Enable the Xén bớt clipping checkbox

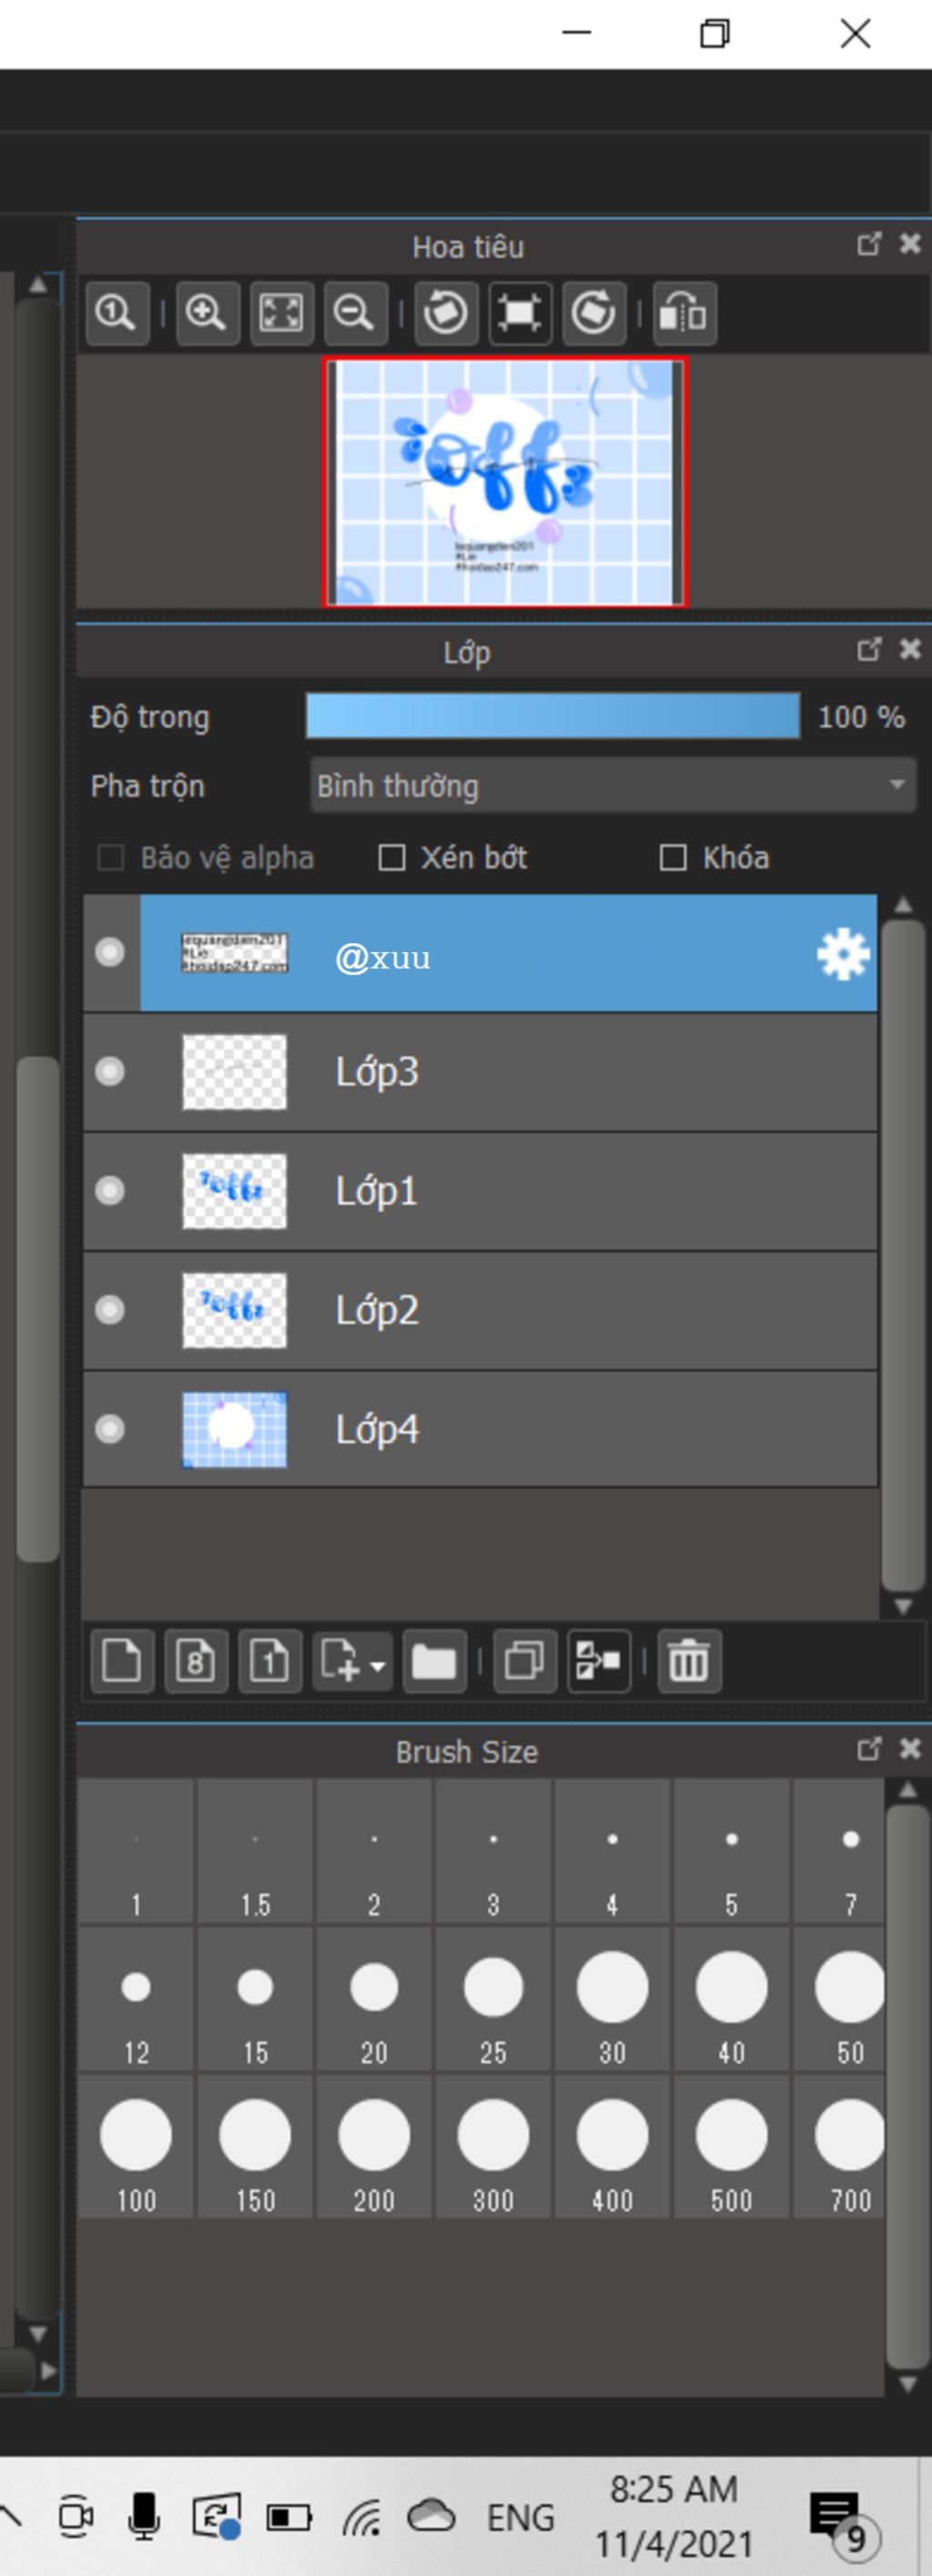tap(392, 858)
